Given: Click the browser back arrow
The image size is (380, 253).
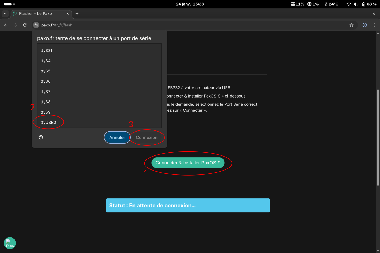Looking at the screenshot, I should click(x=6, y=25).
